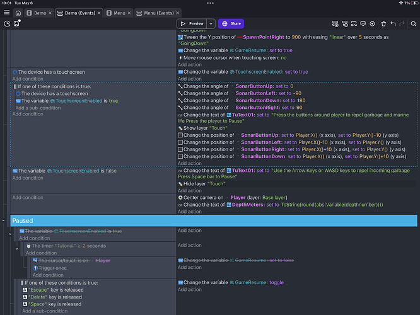This screenshot has height=315, width=420.
Task: Add action below GameResume toggle
Action: 190,290
